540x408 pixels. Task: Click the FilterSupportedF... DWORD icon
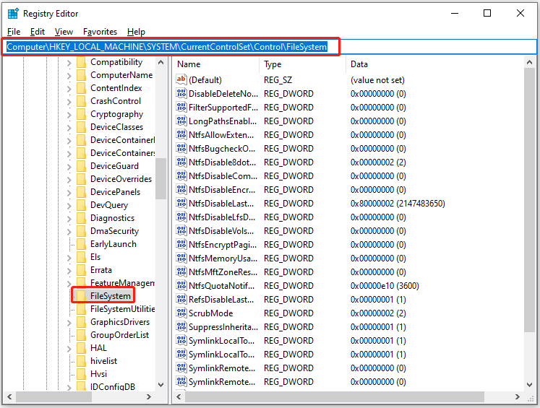[x=181, y=108]
